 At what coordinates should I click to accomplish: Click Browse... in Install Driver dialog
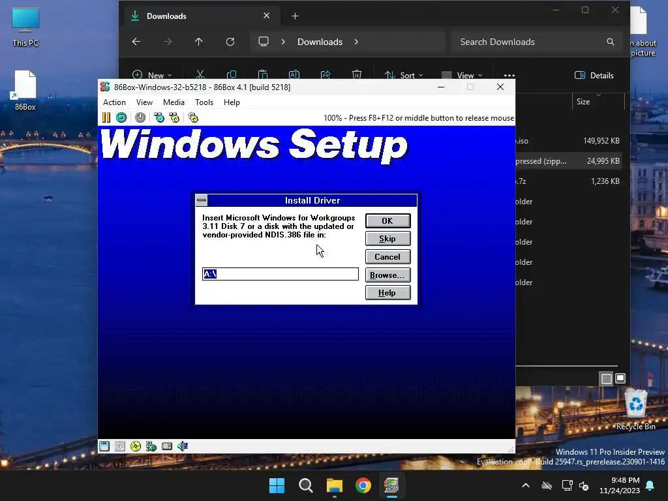click(387, 275)
